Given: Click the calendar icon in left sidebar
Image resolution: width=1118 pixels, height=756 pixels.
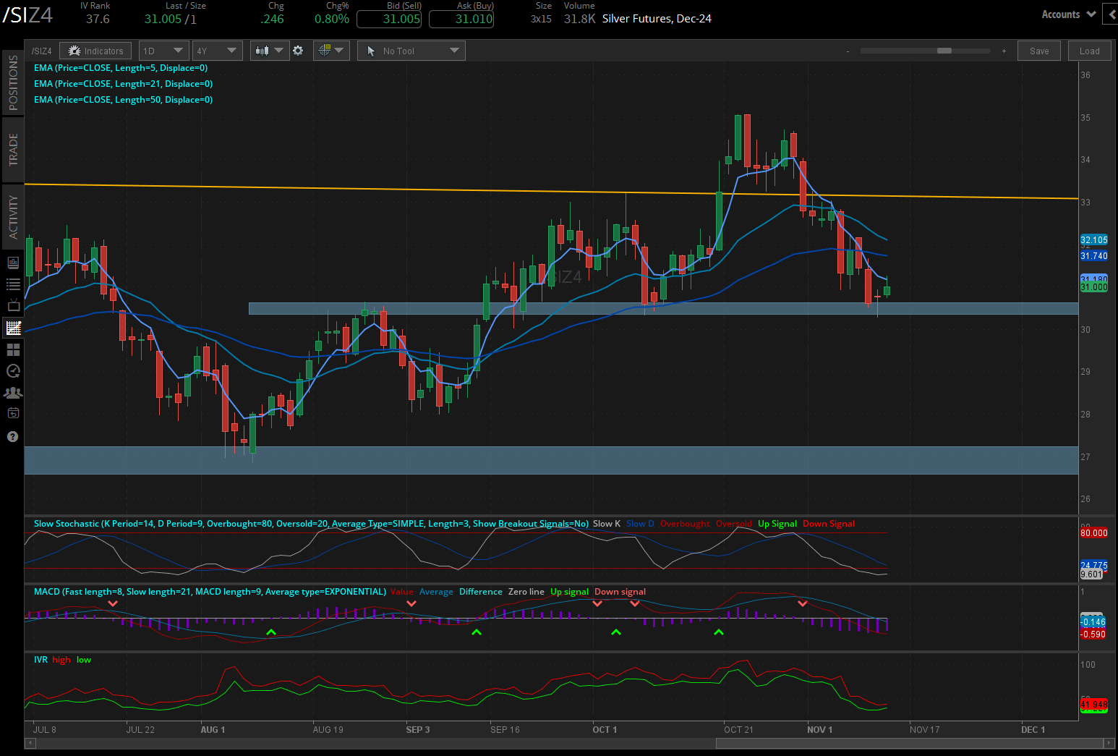Looking at the screenshot, I should pyautogui.click(x=13, y=414).
